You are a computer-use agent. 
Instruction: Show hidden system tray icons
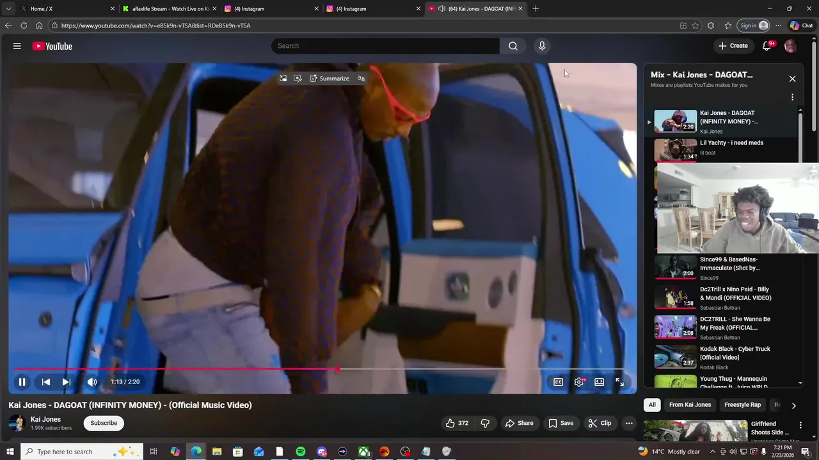(712, 452)
